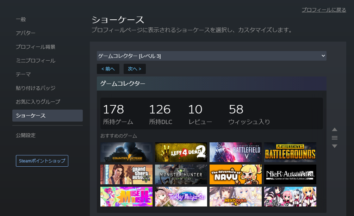This screenshot has width=354, height=216.
Task: Move showcase up with the up arrow
Action: click(x=335, y=129)
